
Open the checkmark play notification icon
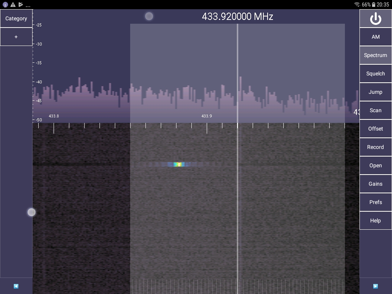[x=21, y=5]
